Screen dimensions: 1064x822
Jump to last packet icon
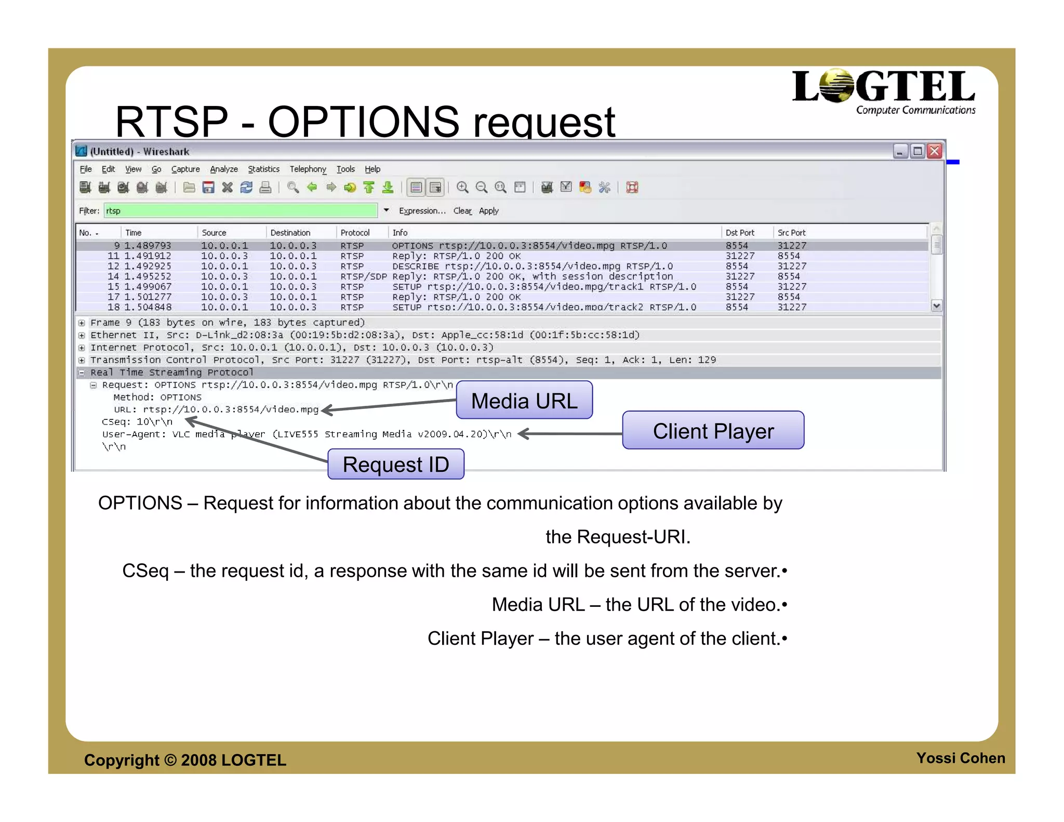click(388, 188)
